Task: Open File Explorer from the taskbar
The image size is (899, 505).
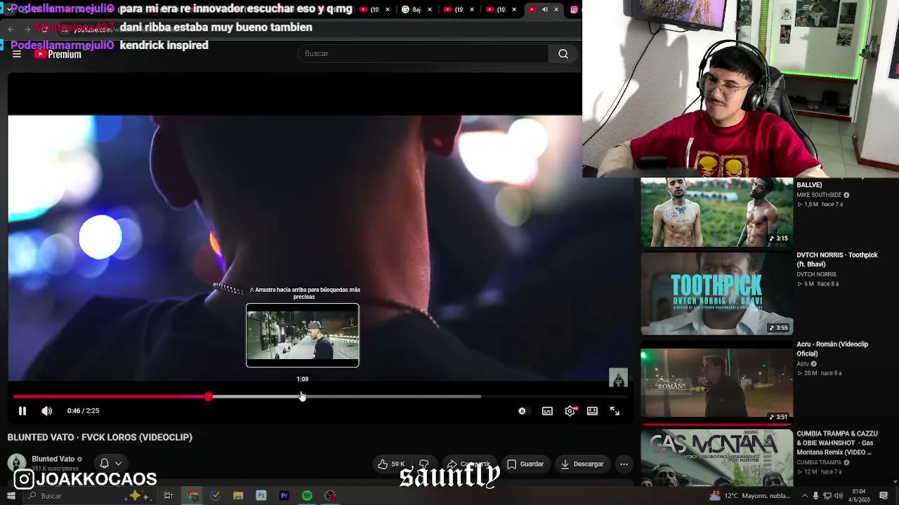Action: 238,496
